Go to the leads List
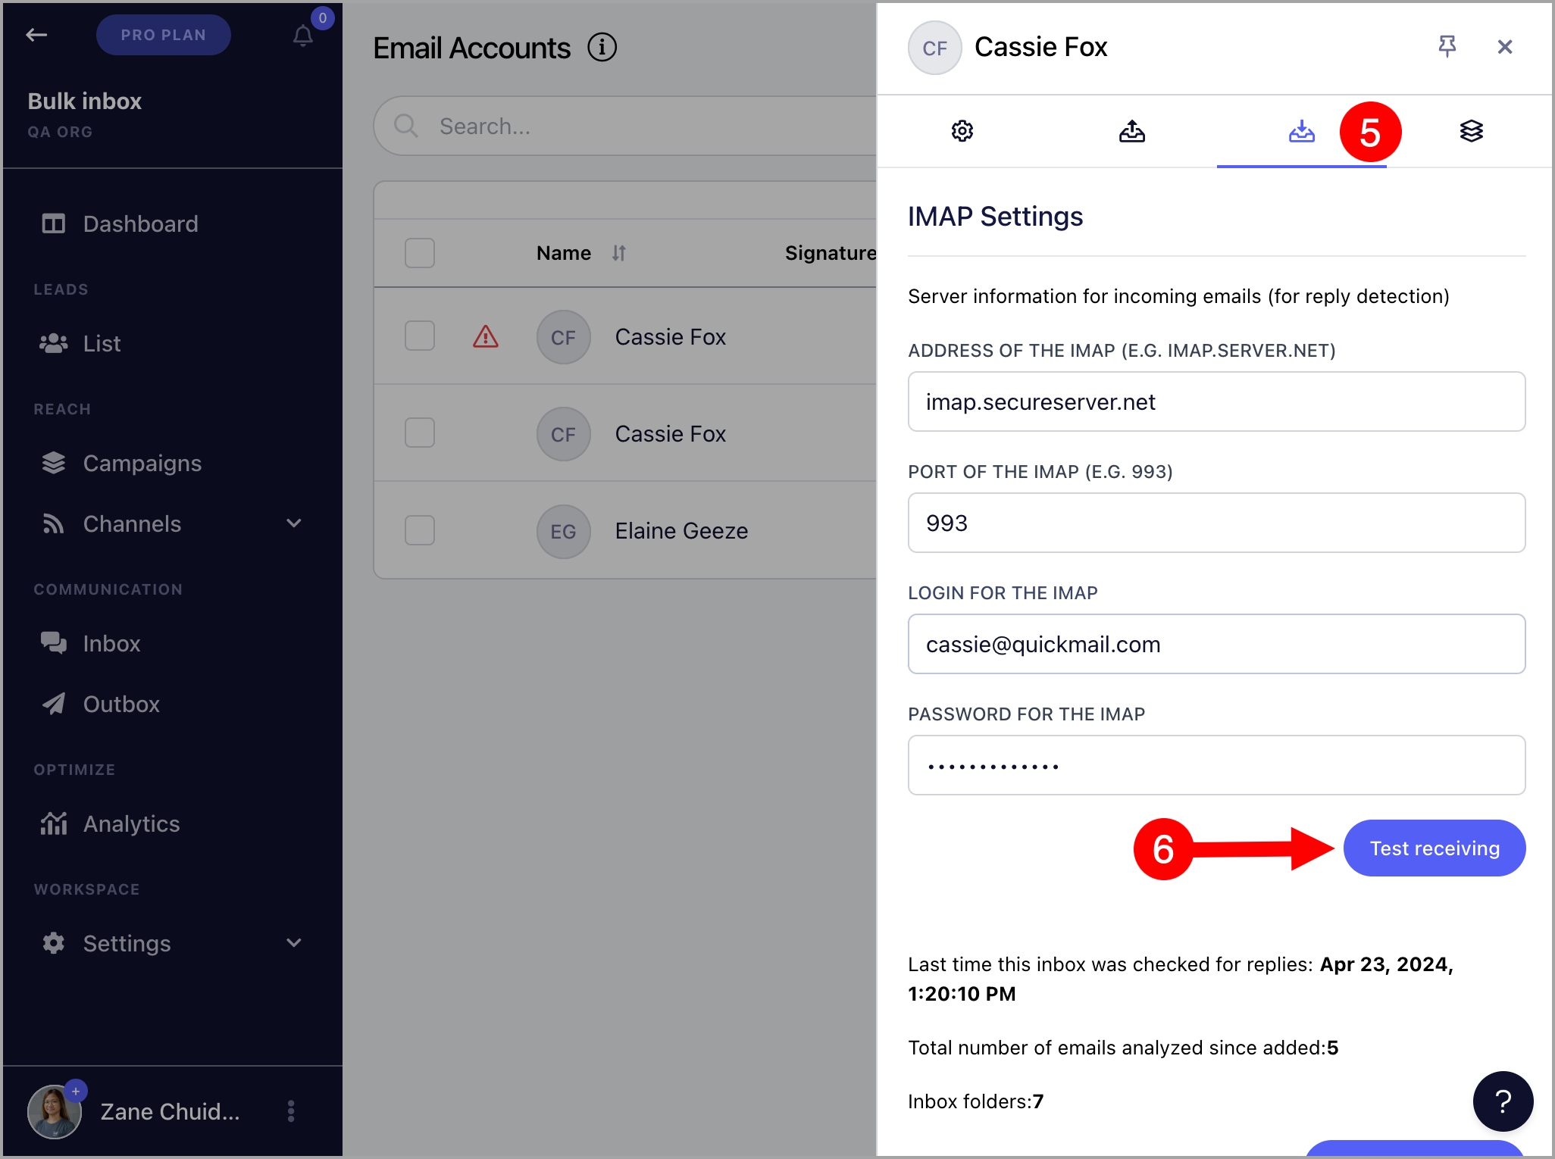1555x1159 pixels. click(x=102, y=343)
